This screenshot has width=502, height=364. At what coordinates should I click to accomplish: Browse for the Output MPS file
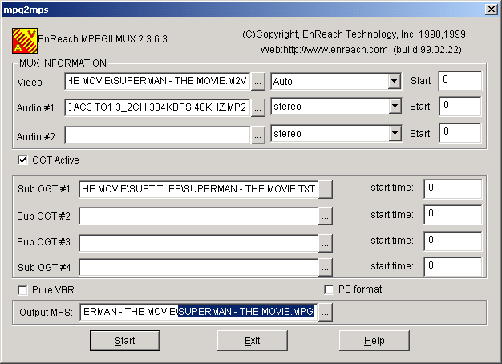[325, 313]
